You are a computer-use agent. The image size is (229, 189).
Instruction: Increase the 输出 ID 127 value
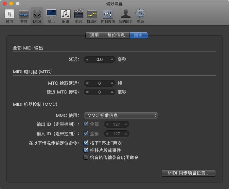pos(126,124)
